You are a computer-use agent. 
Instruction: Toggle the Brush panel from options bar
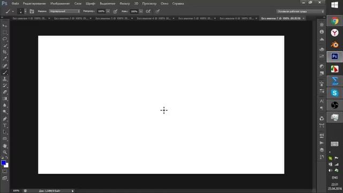coord(32,11)
